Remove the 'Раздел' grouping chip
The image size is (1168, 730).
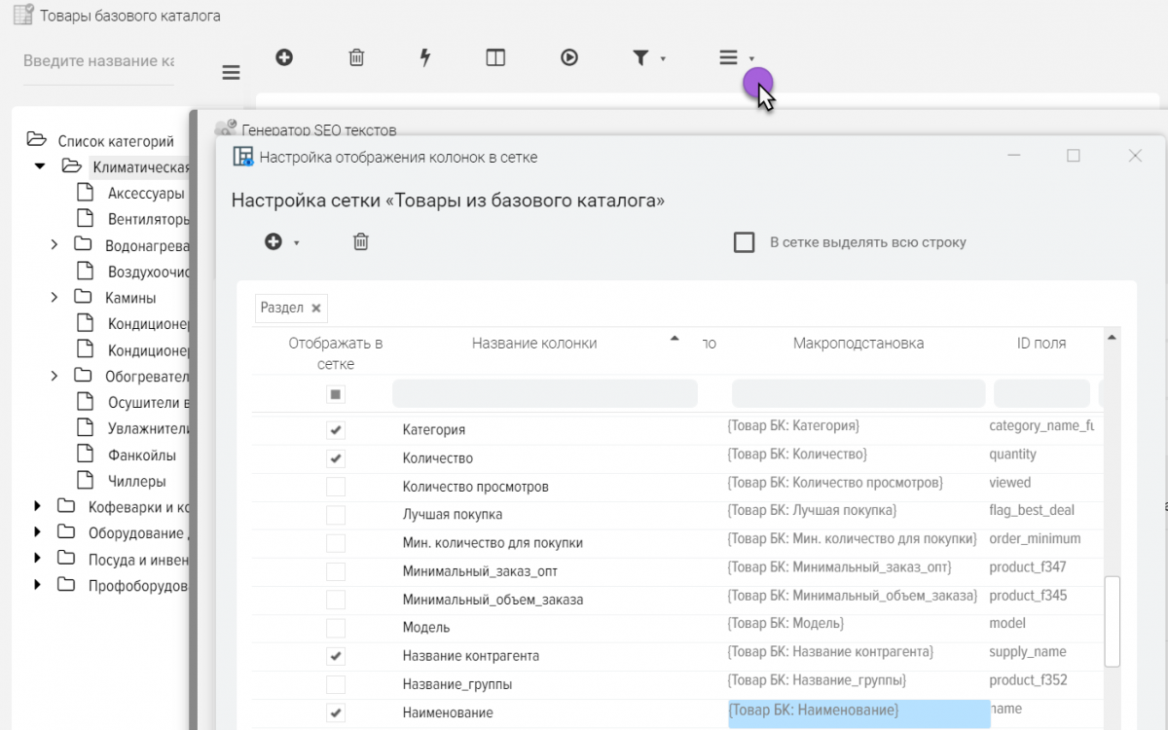pos(315,309)
